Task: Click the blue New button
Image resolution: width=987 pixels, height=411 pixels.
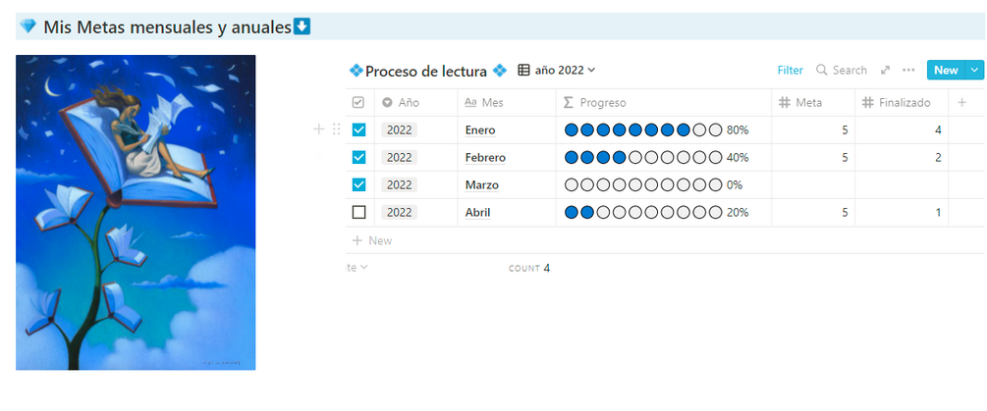Action: [x=946, y=71]
